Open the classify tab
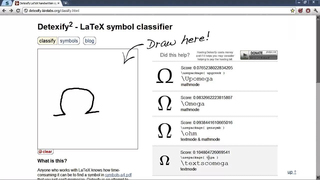Image resolution: width=320 pixels, height=180 pixels. 47,41
